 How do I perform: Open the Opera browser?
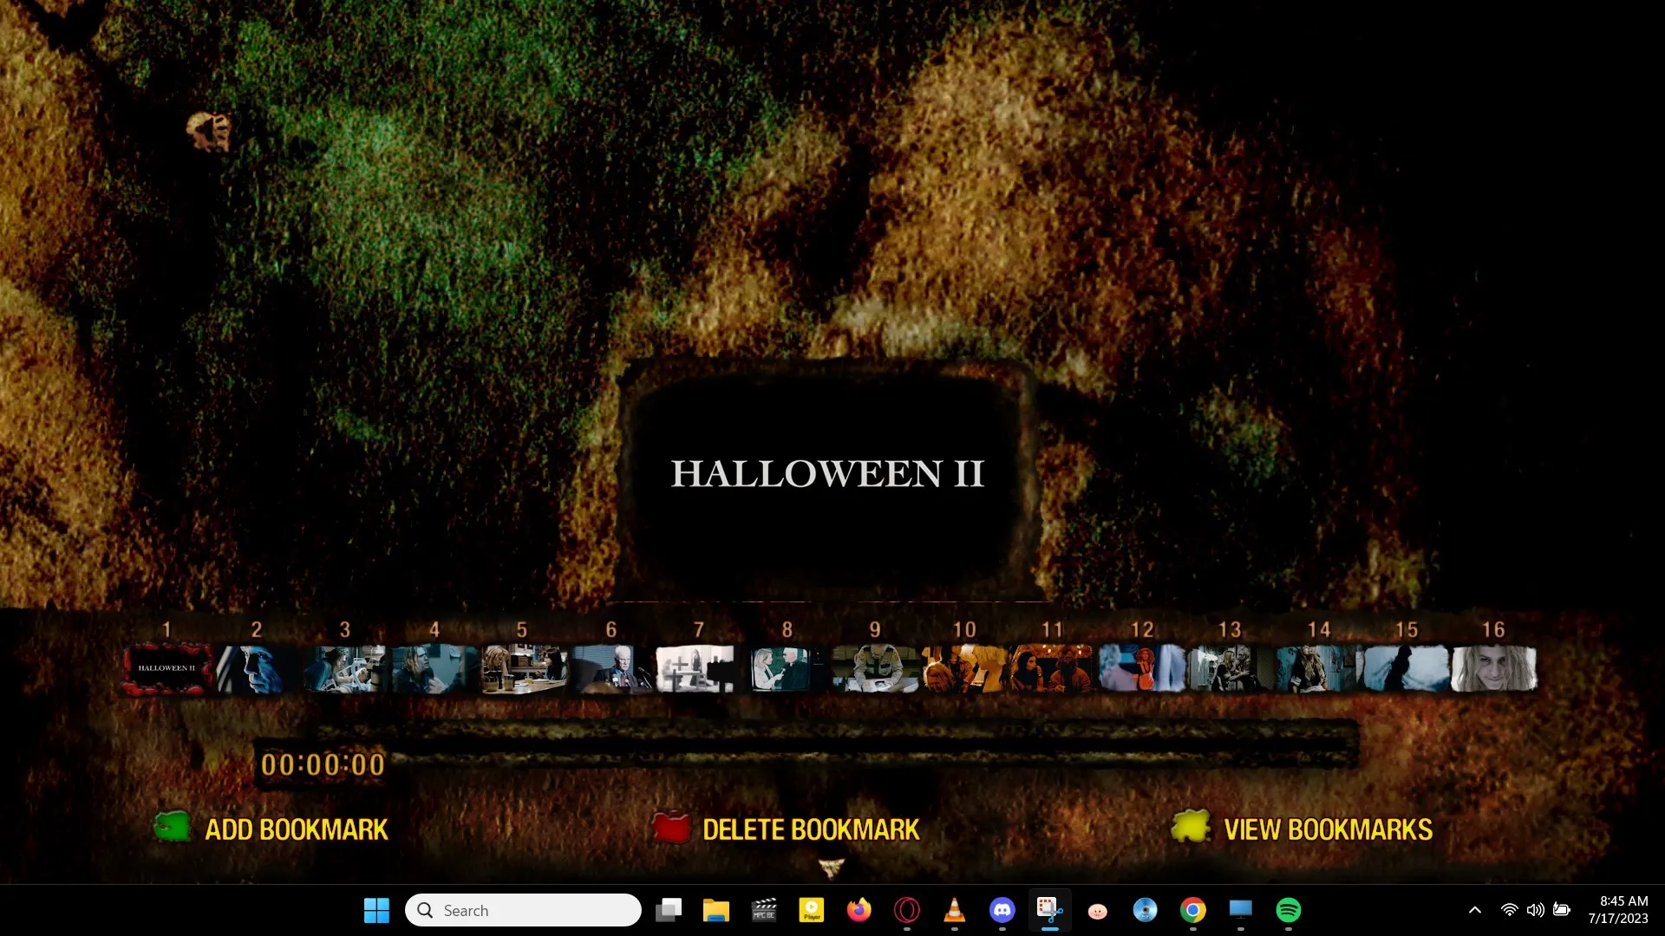[907, 910]
